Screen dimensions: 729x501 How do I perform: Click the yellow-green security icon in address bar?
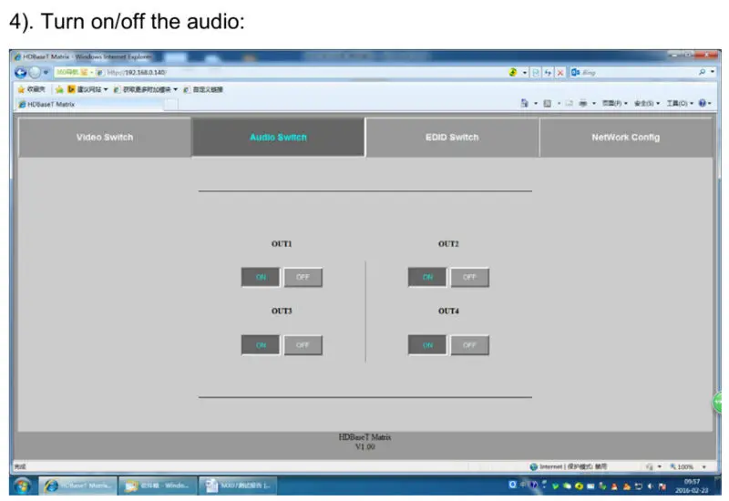click(513, 72)
